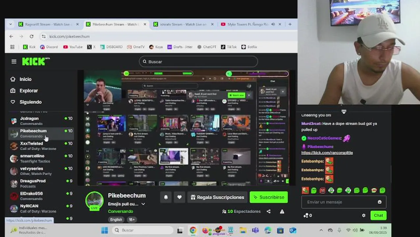420x237 pixels.
Task: Mute the Myke Towers tab audio icon
Action: [x=273, y=24]
